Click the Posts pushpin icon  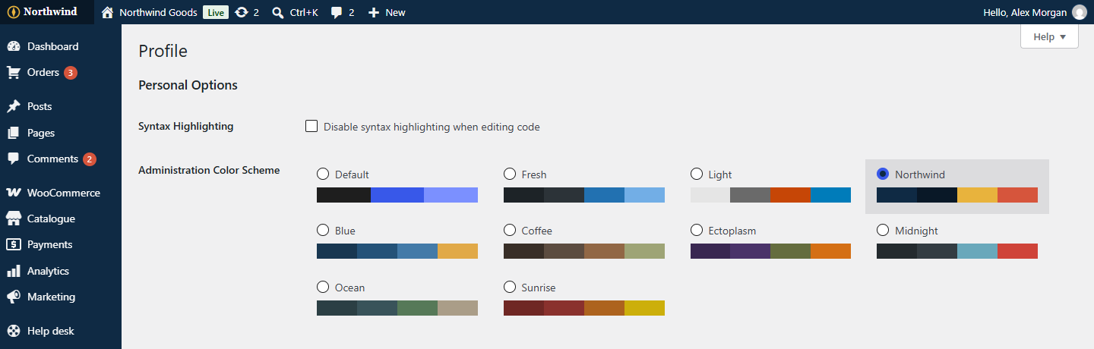point(14,106)
